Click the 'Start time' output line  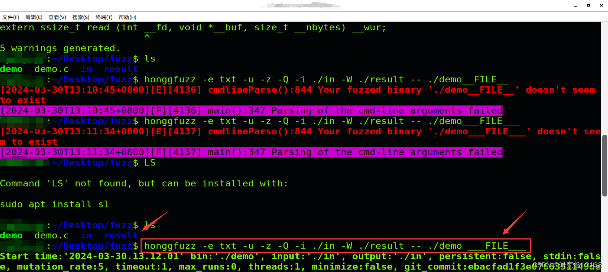(x=300, y=256)
